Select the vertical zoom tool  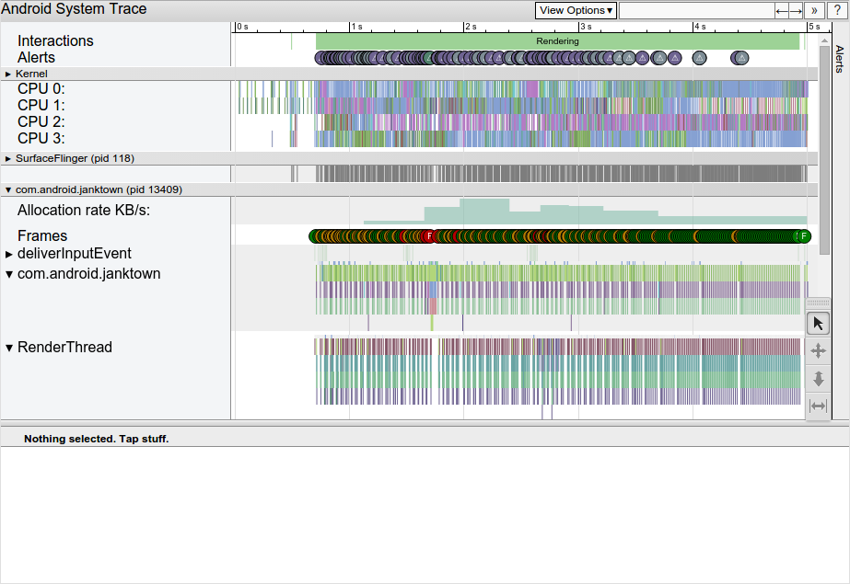pos(818,378)
